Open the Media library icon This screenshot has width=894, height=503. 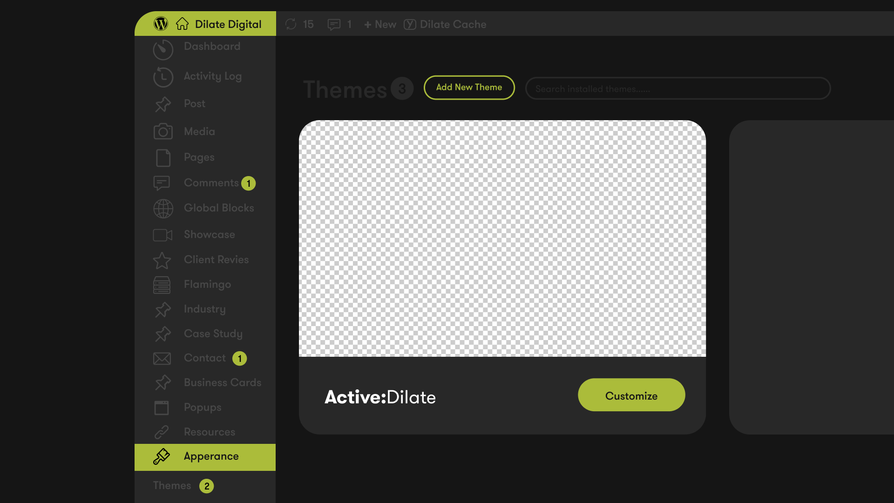point(163,131)
